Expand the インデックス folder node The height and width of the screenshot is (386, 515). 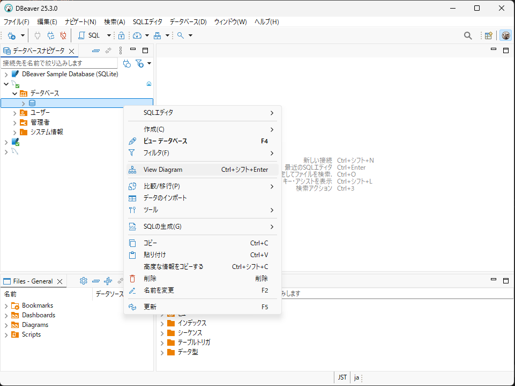[x=162, y=324]
